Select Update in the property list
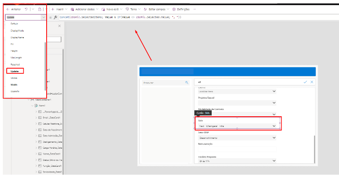 pyautogui.click(x=15, y=71)
